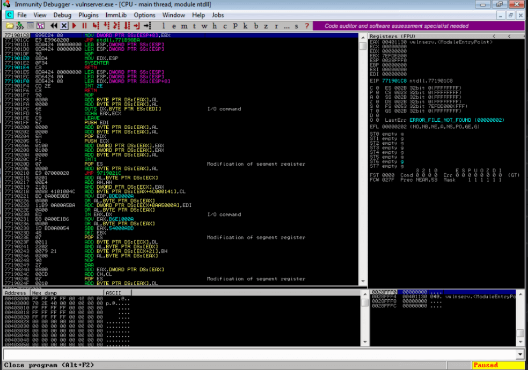
Task: Click the stack pane scroll-up arrow
Action: click(x=520, y=294)
